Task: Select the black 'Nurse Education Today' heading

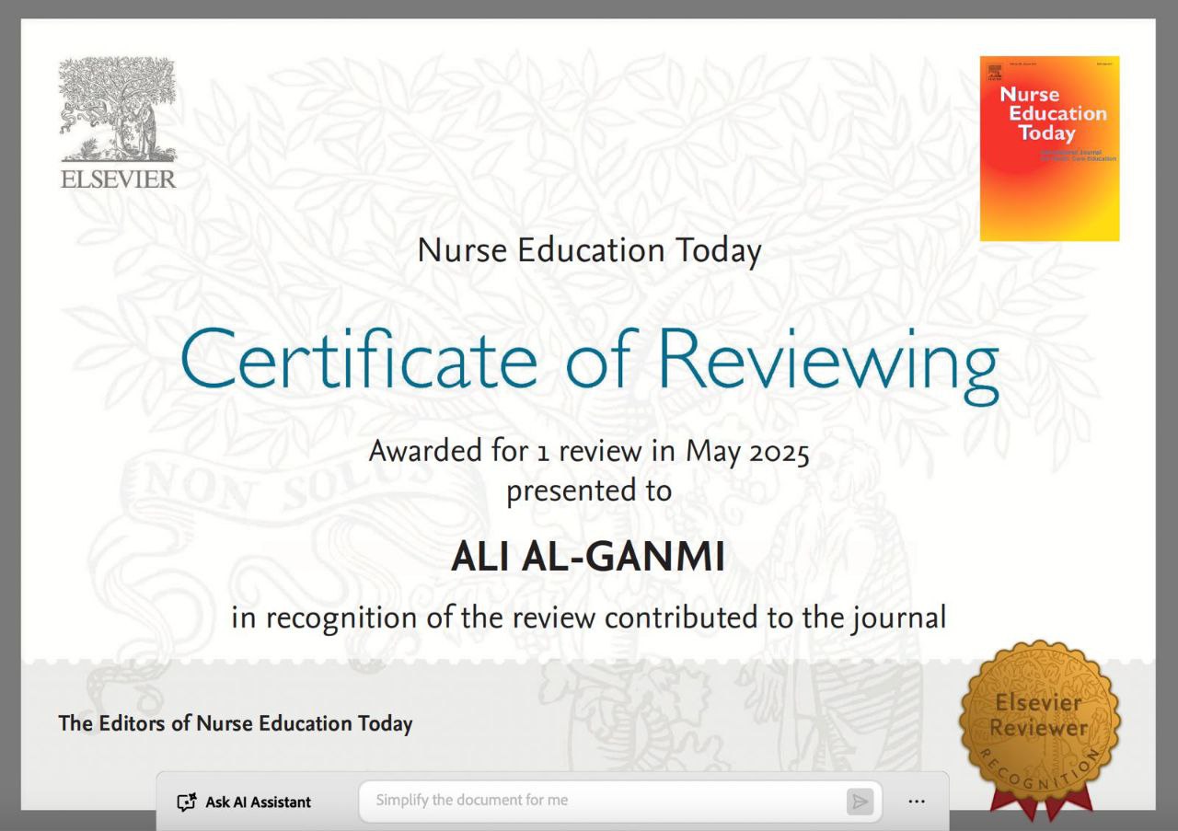Action: [589, 250]
